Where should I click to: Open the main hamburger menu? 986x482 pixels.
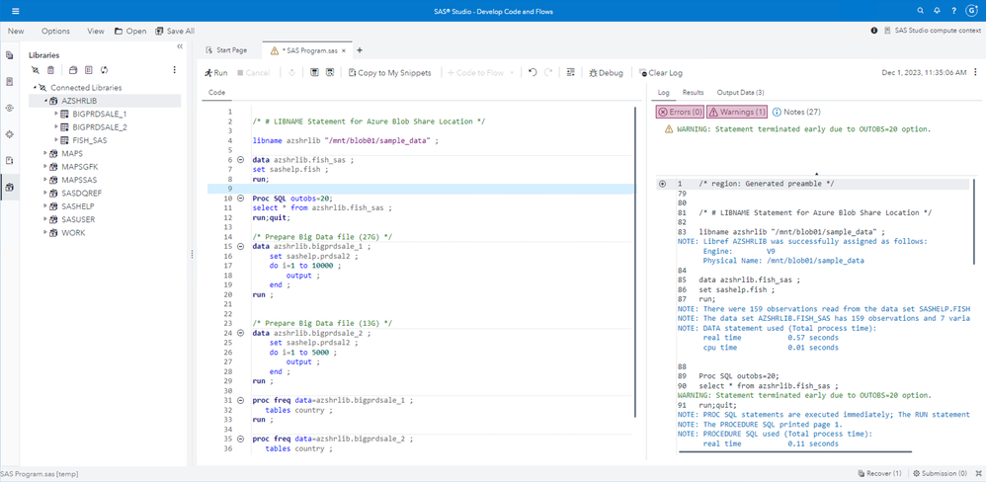(x=15, y=11)
